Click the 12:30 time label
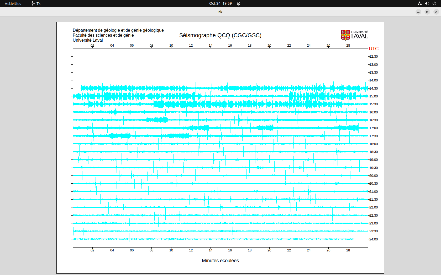The image size is (441, 275). tap(374, 57)
